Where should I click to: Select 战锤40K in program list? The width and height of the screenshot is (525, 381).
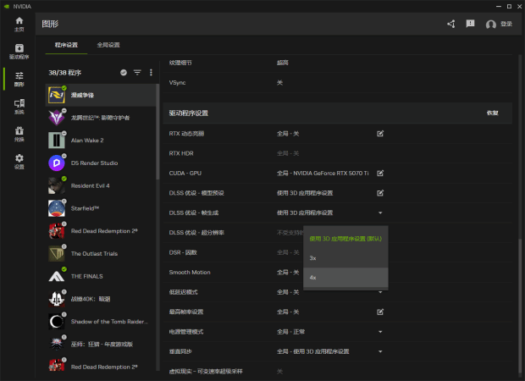(x=101, y=299)
